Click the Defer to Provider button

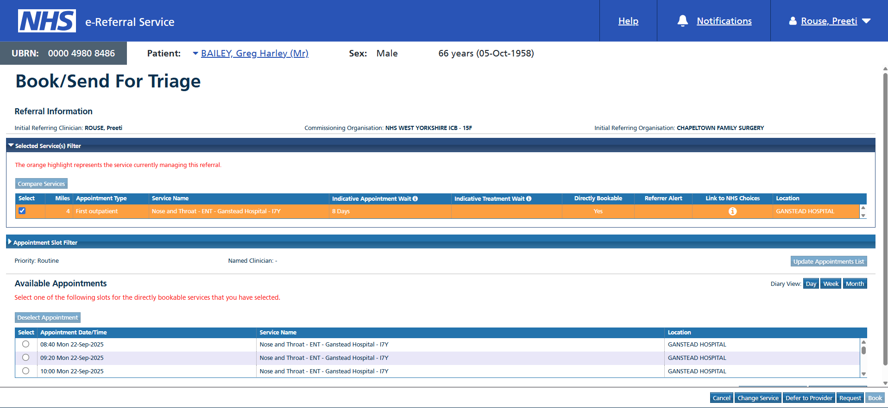(x=809, y=398)
